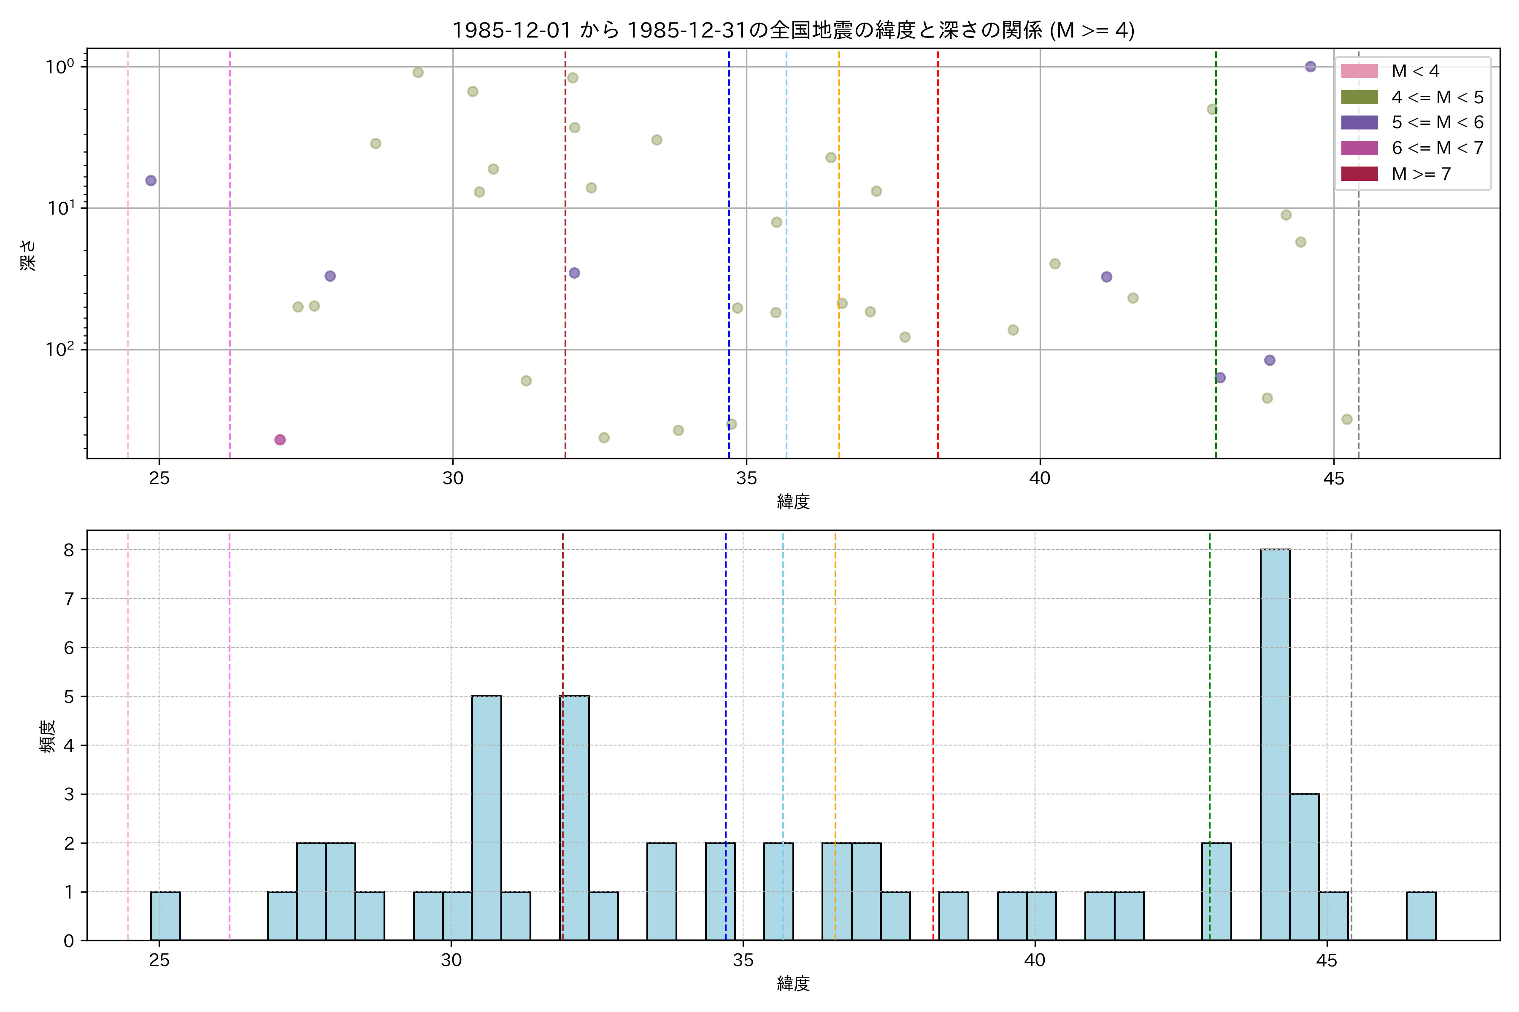Click the magenta 6 <= M < 7 swatch
Viewport: 1519px width, 1012px height.
[x=1359, y=148]
